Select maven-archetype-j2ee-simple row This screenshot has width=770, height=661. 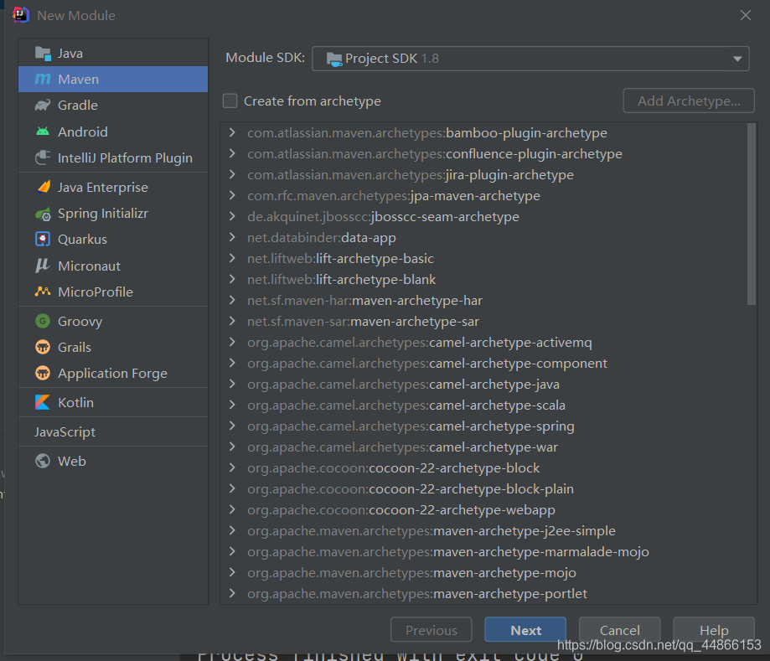[483, 531]
